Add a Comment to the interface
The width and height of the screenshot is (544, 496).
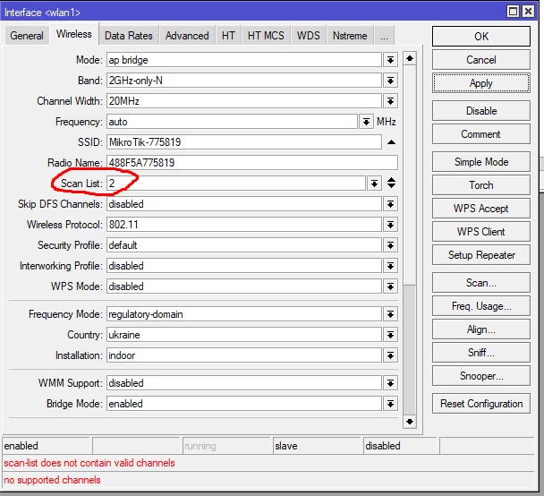pyautogui.click(x=481, y=134)
